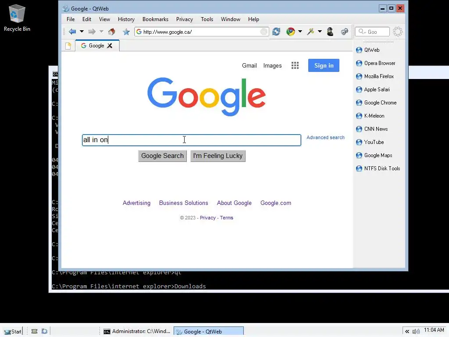Open the Bookmarks menu
Screen dimensions: 449x337
click(x=155, y=19)
